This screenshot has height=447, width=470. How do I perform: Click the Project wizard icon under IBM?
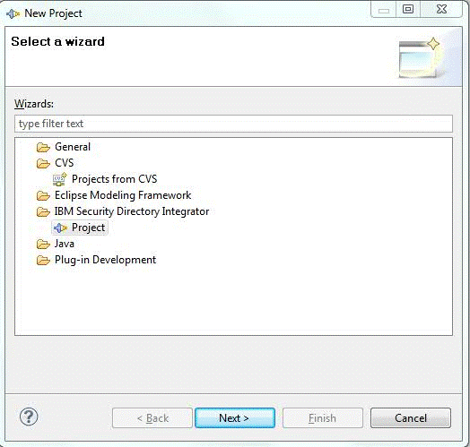(x=61, y=228)
